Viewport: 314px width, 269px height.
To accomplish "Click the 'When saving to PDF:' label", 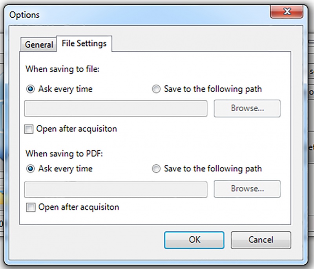I will (64, 153).
